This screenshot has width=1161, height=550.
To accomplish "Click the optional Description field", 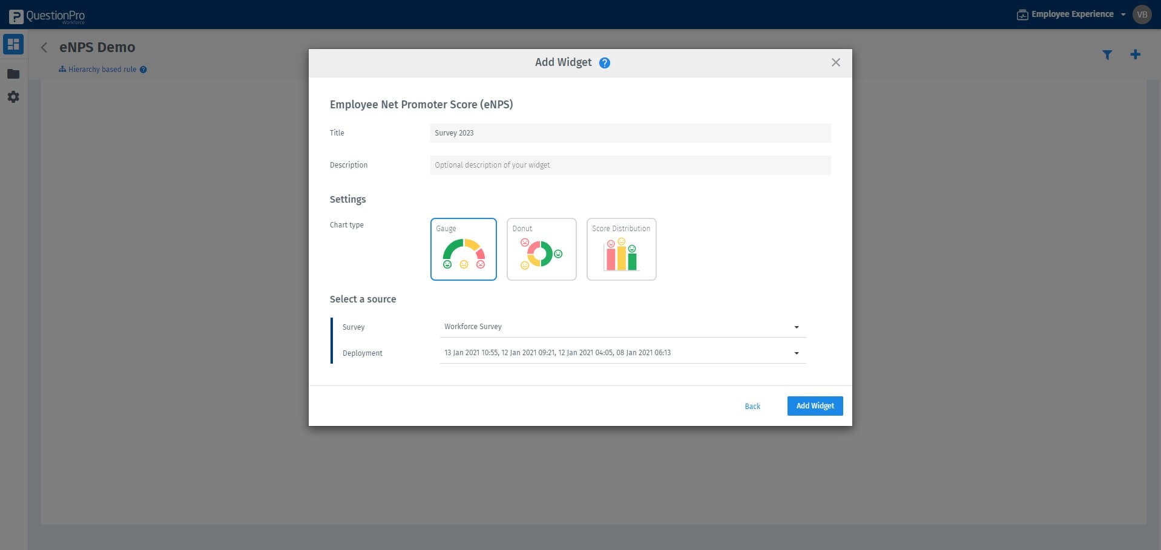I will tap(630, 165).
